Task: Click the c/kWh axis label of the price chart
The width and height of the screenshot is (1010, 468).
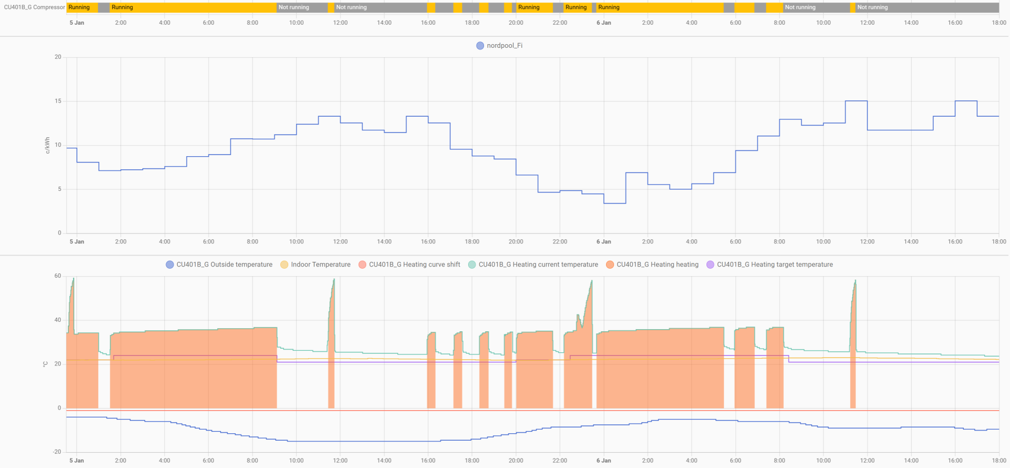Action: [47, 145]
